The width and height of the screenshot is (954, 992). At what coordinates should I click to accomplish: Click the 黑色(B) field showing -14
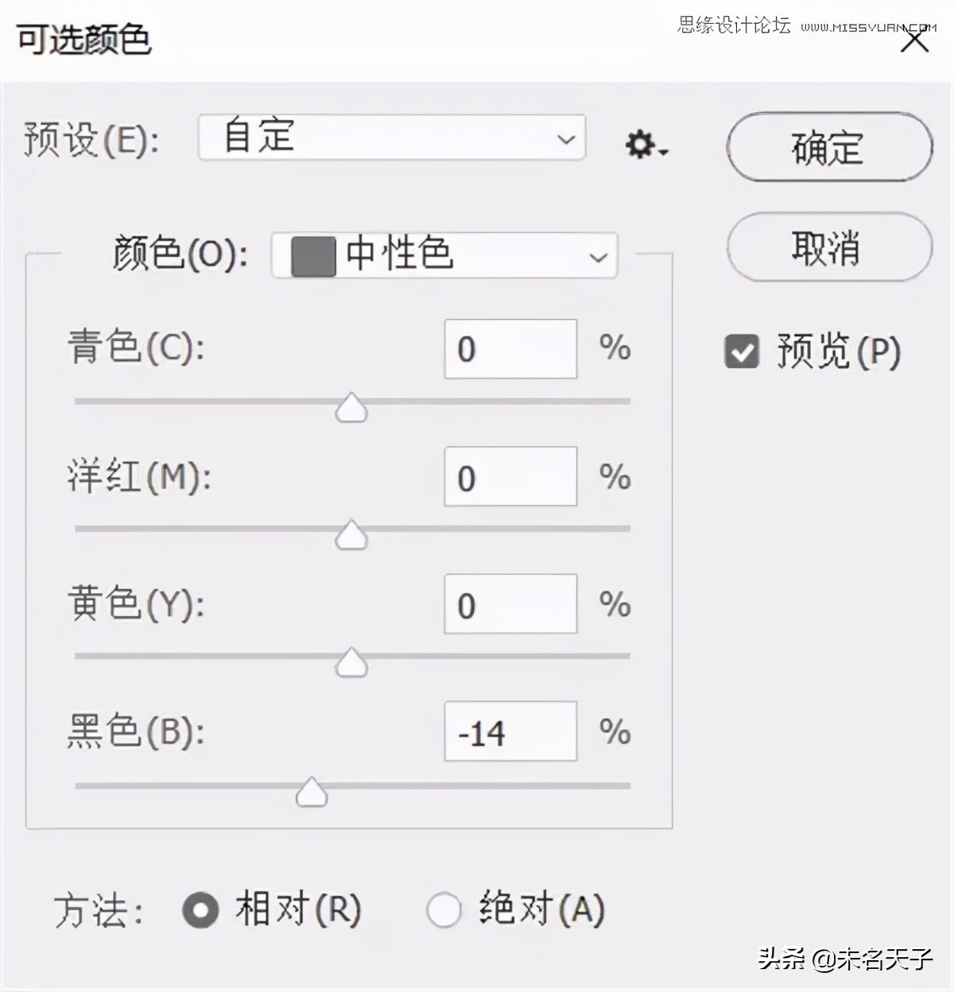pos(510,732)
